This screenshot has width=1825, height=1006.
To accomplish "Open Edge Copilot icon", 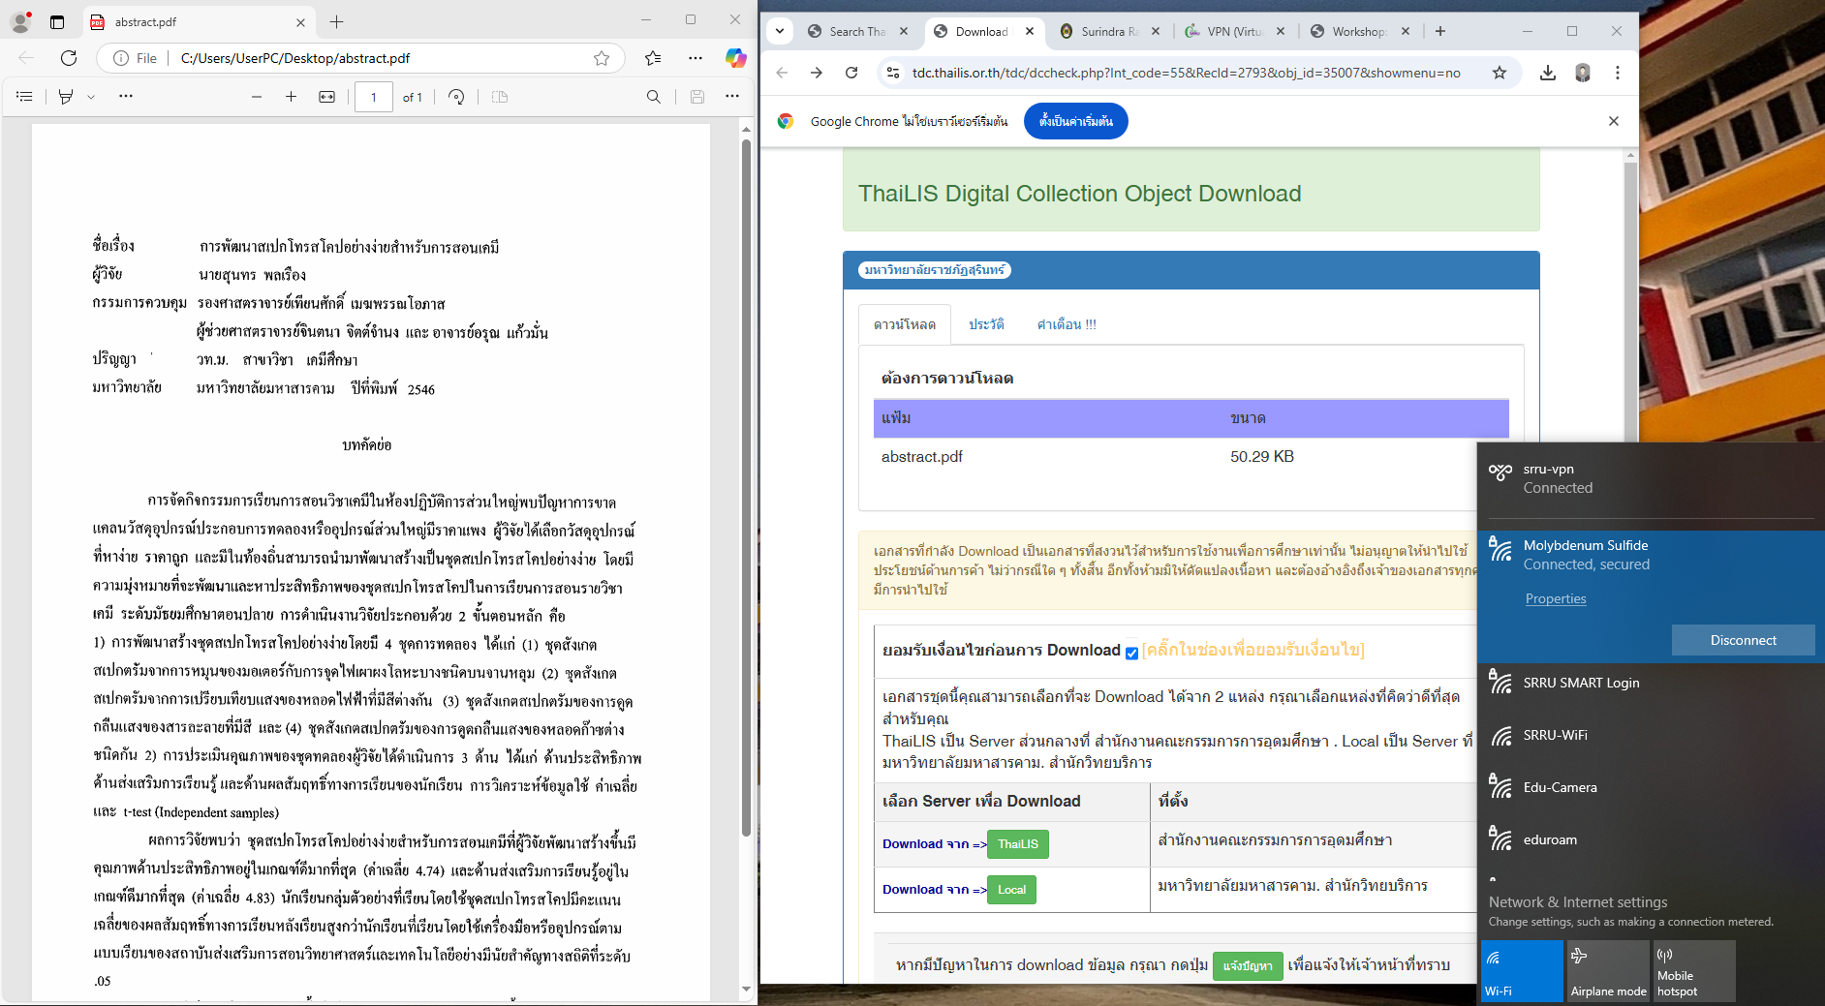I will click(736, 58).
